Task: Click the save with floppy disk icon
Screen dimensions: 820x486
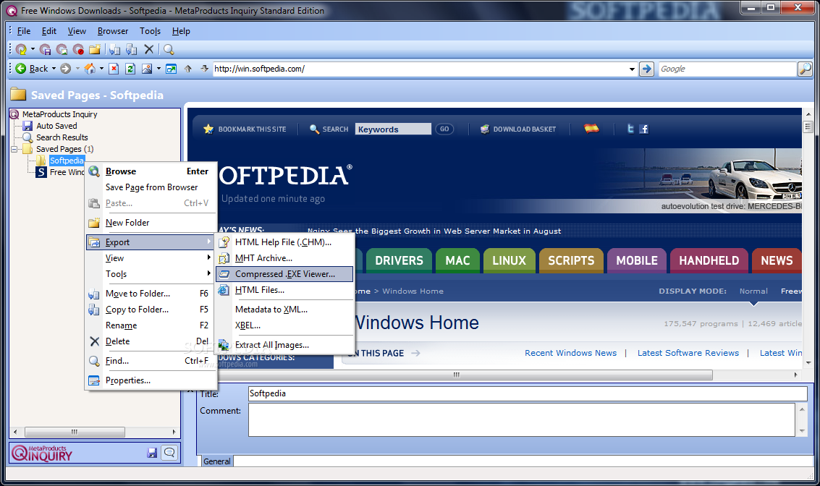Action: tap(46, 50)
